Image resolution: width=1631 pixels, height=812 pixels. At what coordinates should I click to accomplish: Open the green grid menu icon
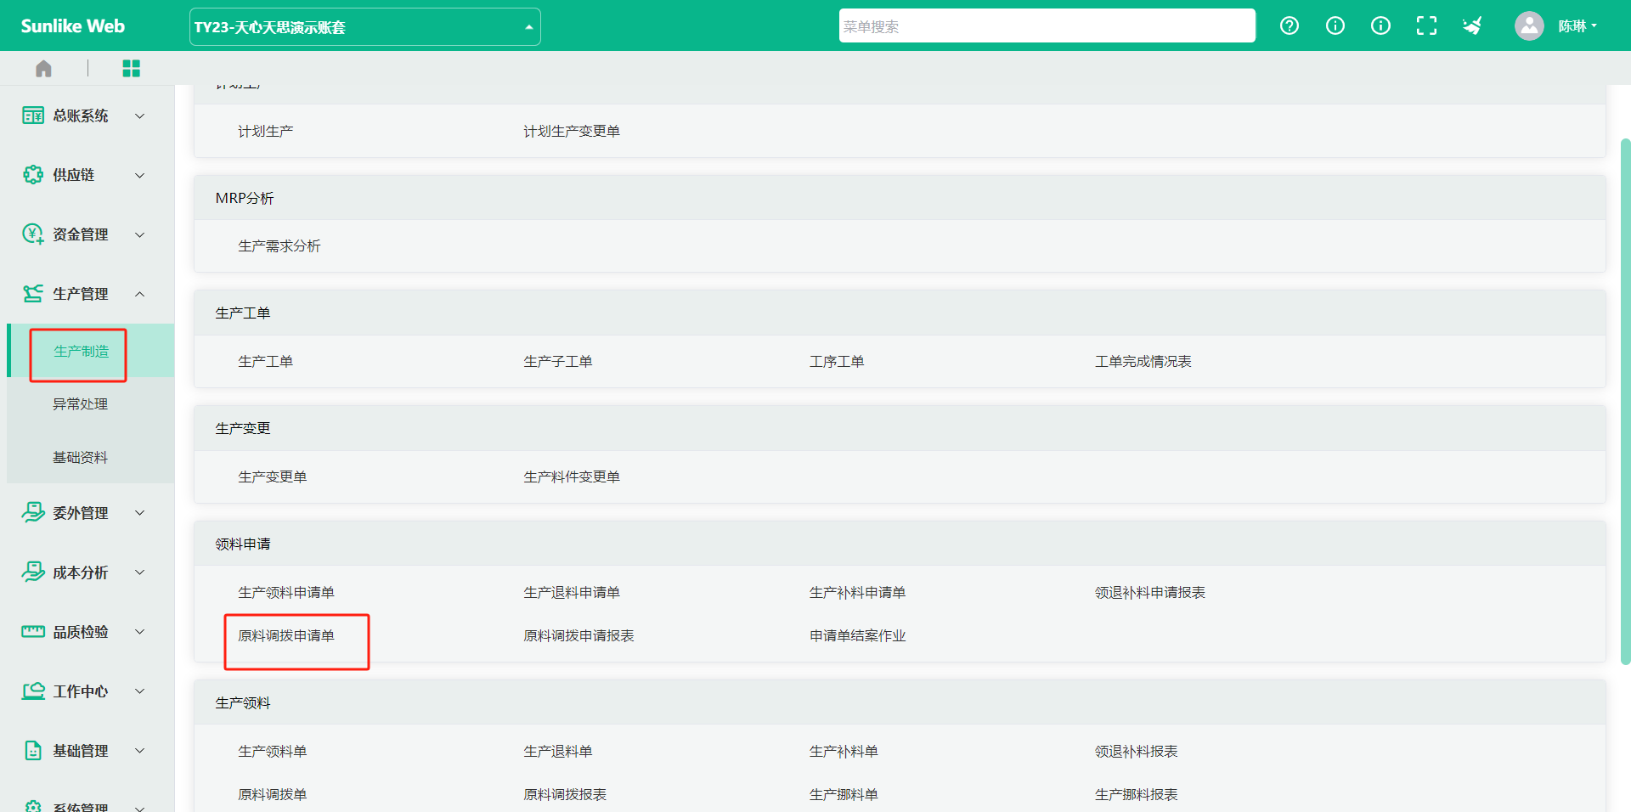131,69
